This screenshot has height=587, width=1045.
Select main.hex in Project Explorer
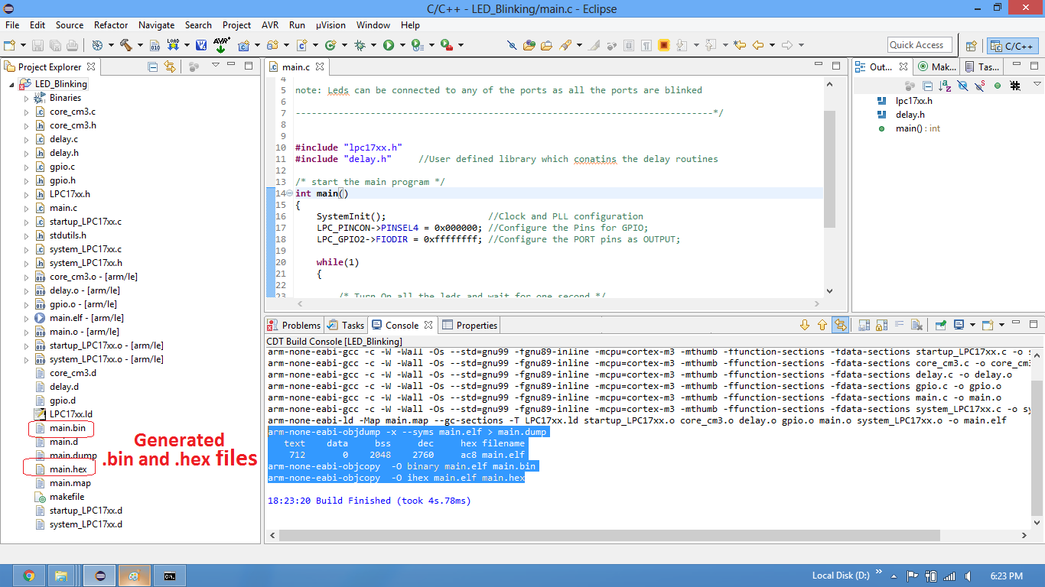click(68, 469)
